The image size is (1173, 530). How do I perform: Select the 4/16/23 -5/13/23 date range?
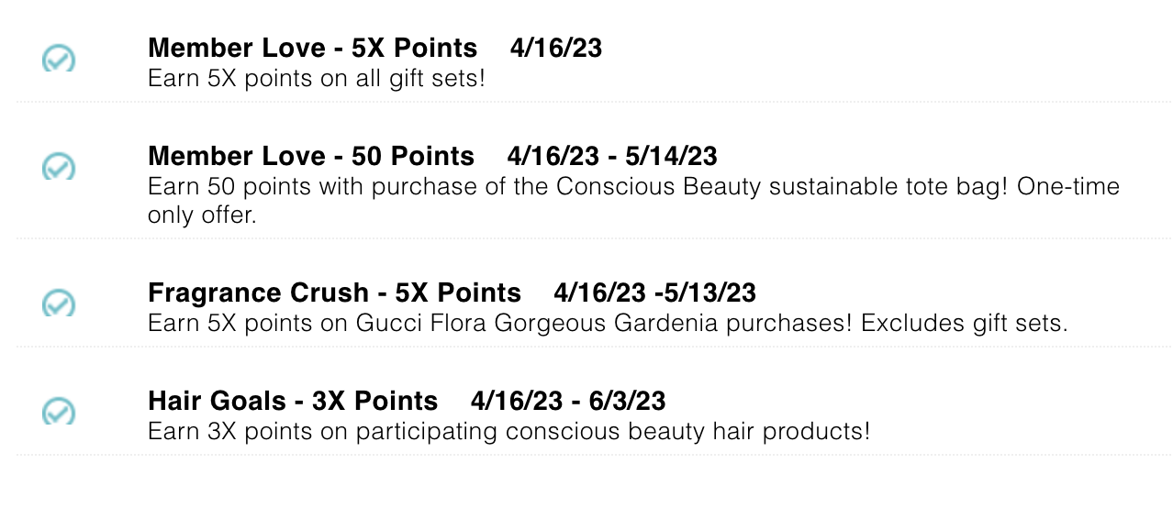655,293
